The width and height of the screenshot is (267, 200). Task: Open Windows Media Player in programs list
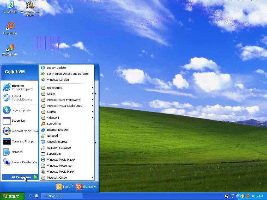[x=67, y=160]
